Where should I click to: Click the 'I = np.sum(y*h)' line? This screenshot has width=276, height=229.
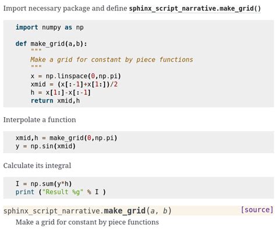coord(44,184)
